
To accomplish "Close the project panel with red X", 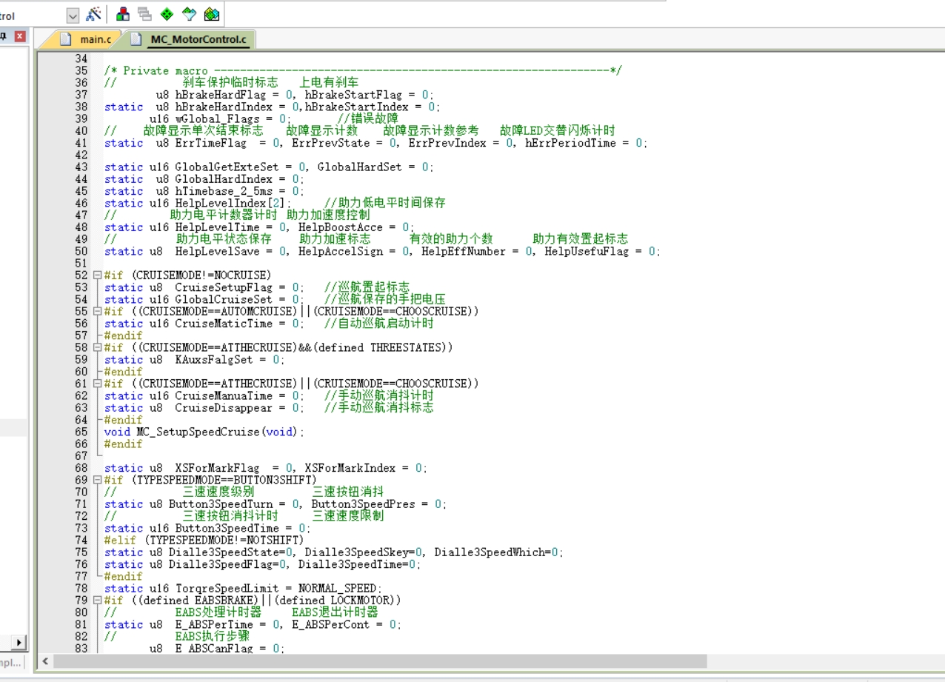I will pos(20,36).
